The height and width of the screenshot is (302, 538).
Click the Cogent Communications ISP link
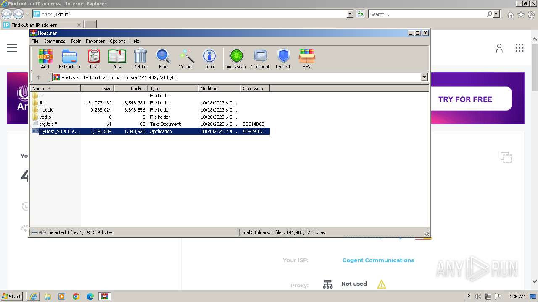point(378,260)
